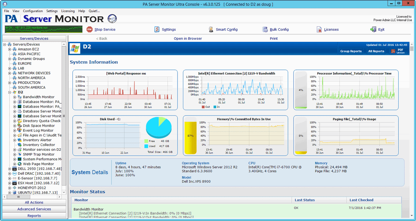Screen dimensions: 416x221
Task: Select EUROPE group in the tree
Action: (25, 64)
